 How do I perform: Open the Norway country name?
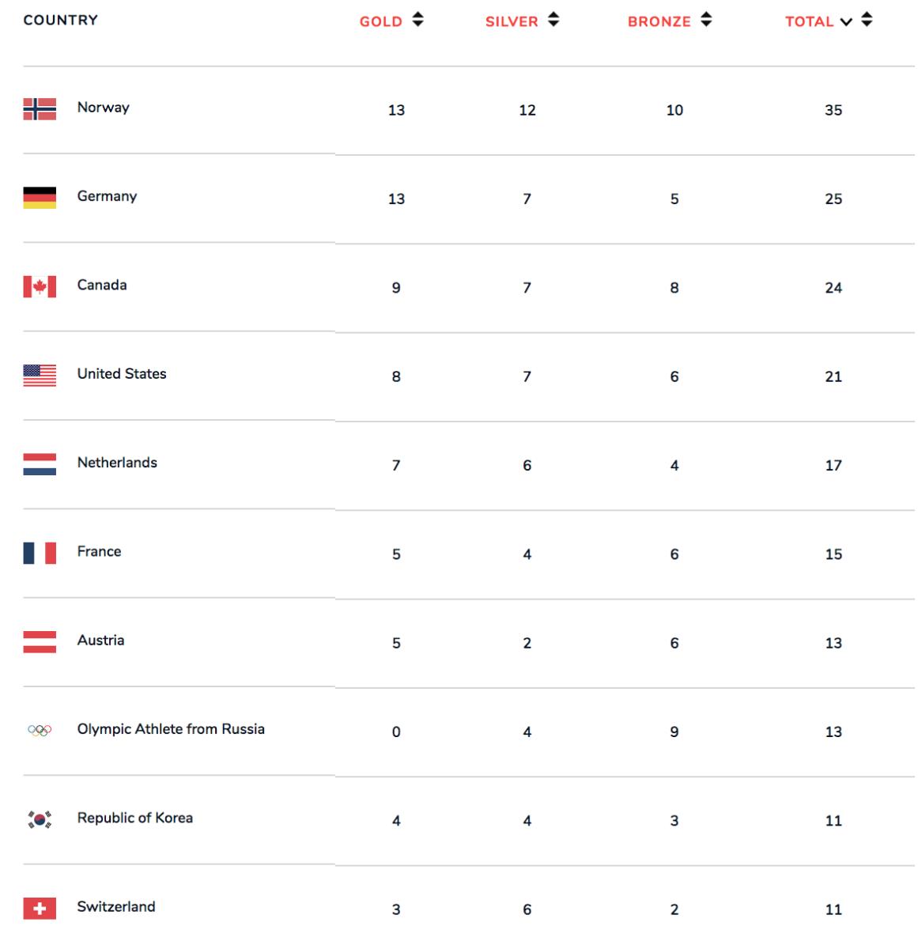[103, 108]
